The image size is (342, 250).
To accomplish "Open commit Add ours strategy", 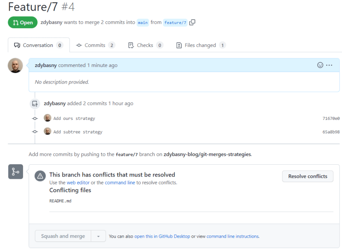I will click(74, 118).
